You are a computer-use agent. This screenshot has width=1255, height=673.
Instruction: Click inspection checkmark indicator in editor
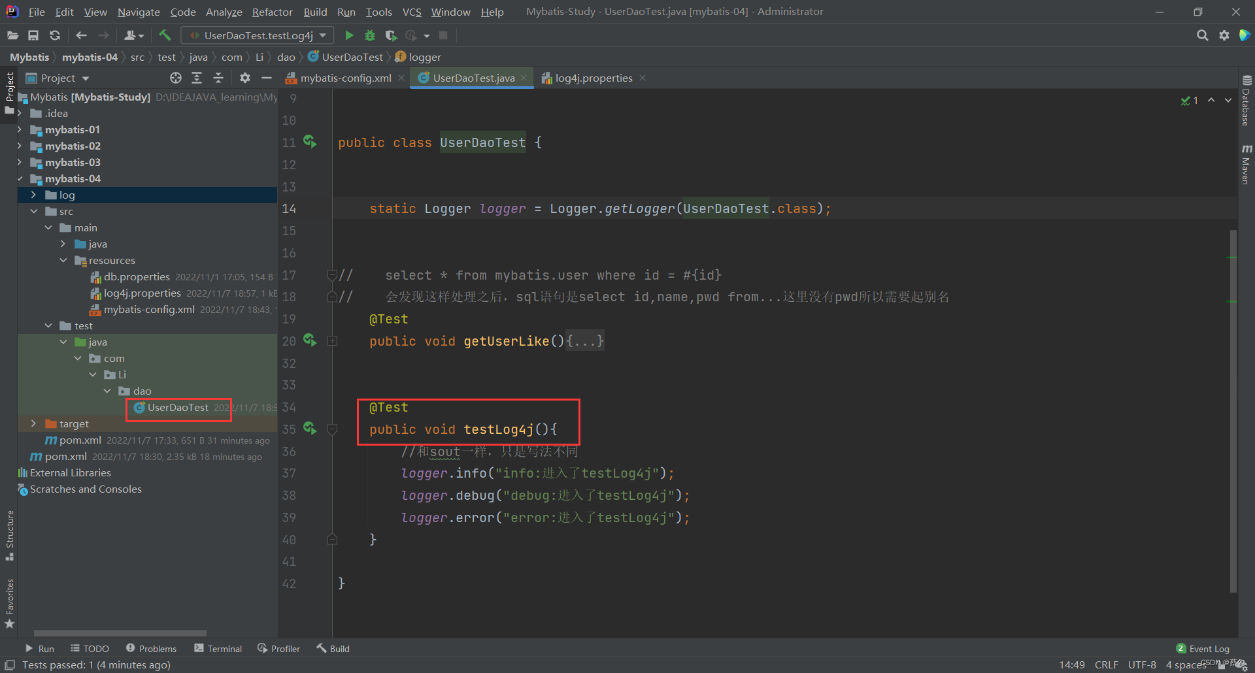[x=1189, y=100]
